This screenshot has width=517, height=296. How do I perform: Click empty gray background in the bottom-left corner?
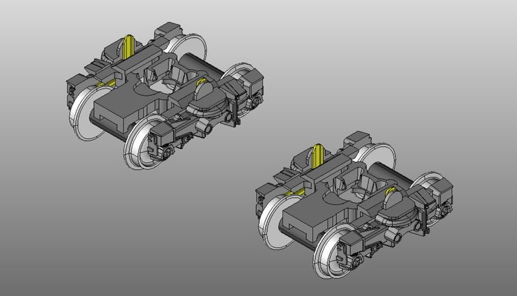(x=39, y=259)
